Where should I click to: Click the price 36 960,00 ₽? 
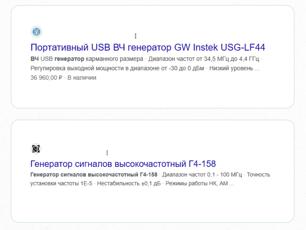46,77
